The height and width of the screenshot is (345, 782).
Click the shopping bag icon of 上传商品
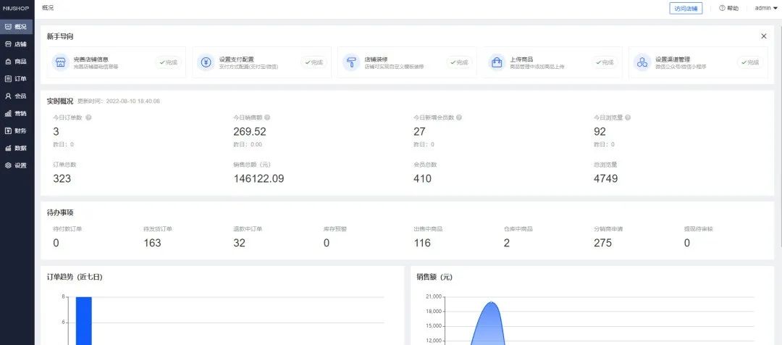(x=497, y=62)
